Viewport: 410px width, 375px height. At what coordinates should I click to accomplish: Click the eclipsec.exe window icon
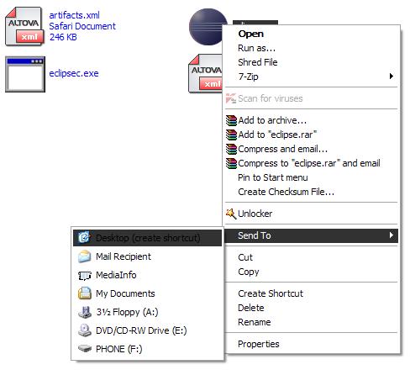pyautogui.click(x=25, y=74)
